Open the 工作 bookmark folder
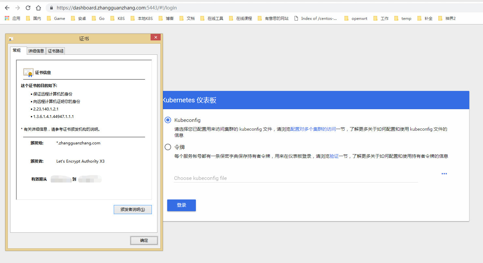Viewport: 483px width, 263px height. (381, 19)
